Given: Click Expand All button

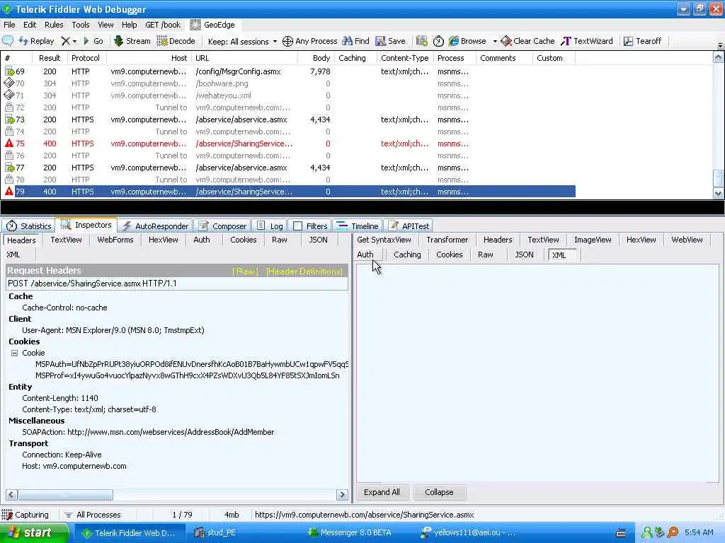Looking at the screenshot, I should coord(382,493).
